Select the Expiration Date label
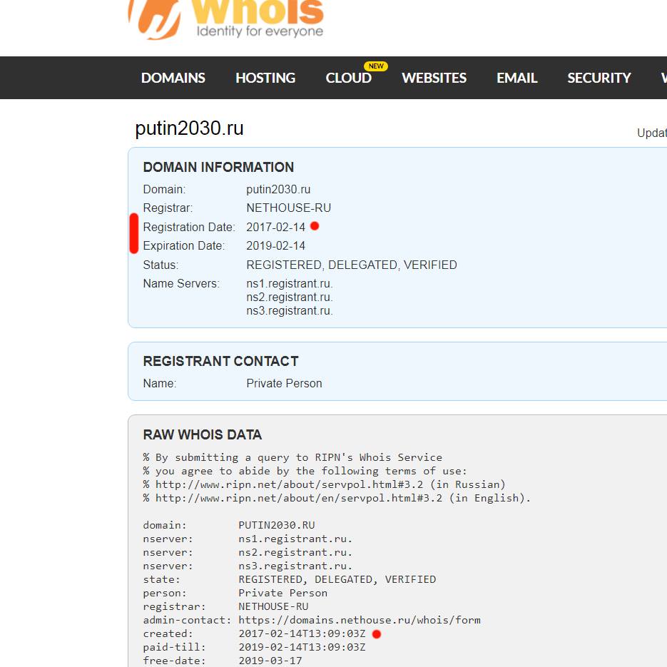The image size is (667, 667). pos(184,246)
